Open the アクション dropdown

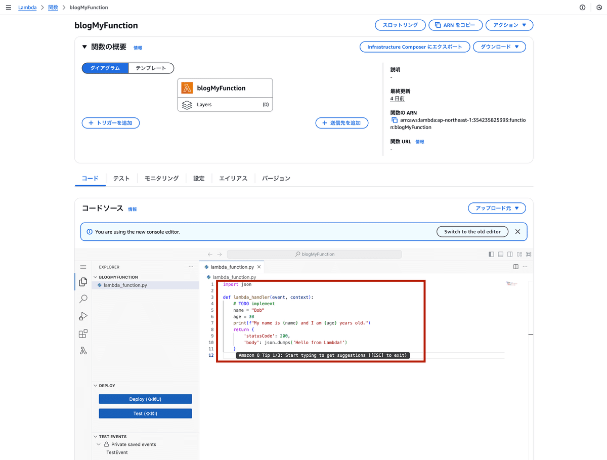pos(509,25)
